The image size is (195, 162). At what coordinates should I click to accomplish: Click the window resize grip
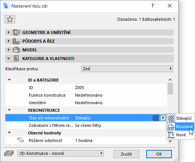click(x=176, y=159)
